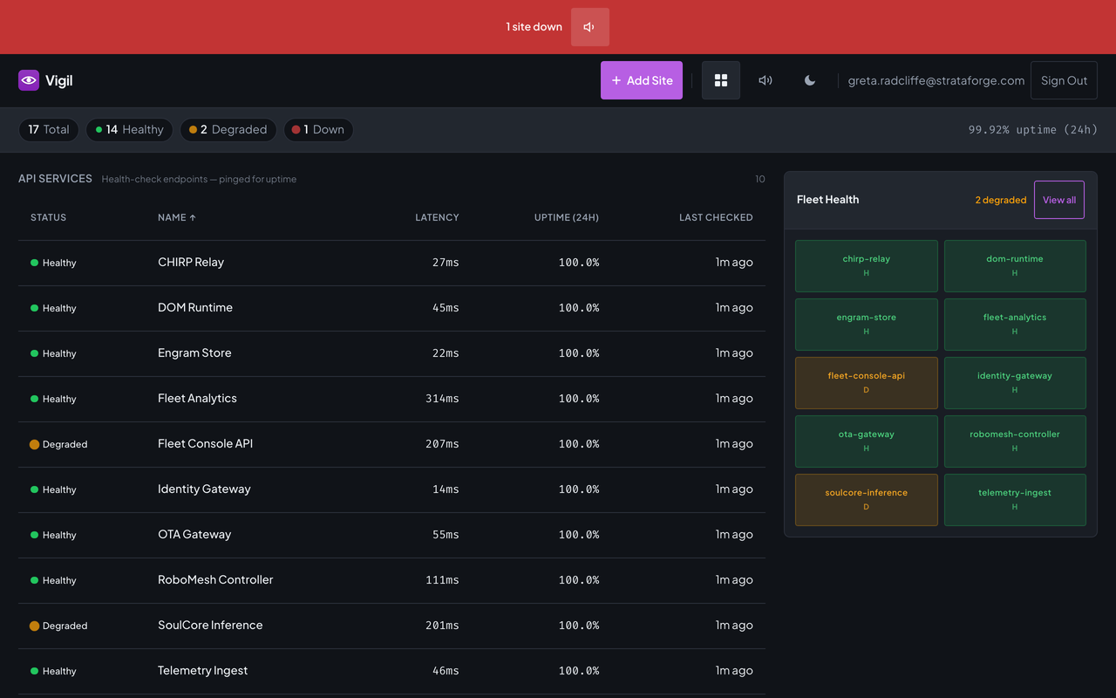
Task: Filter by 1 Down site
Action: coord(318,130)
